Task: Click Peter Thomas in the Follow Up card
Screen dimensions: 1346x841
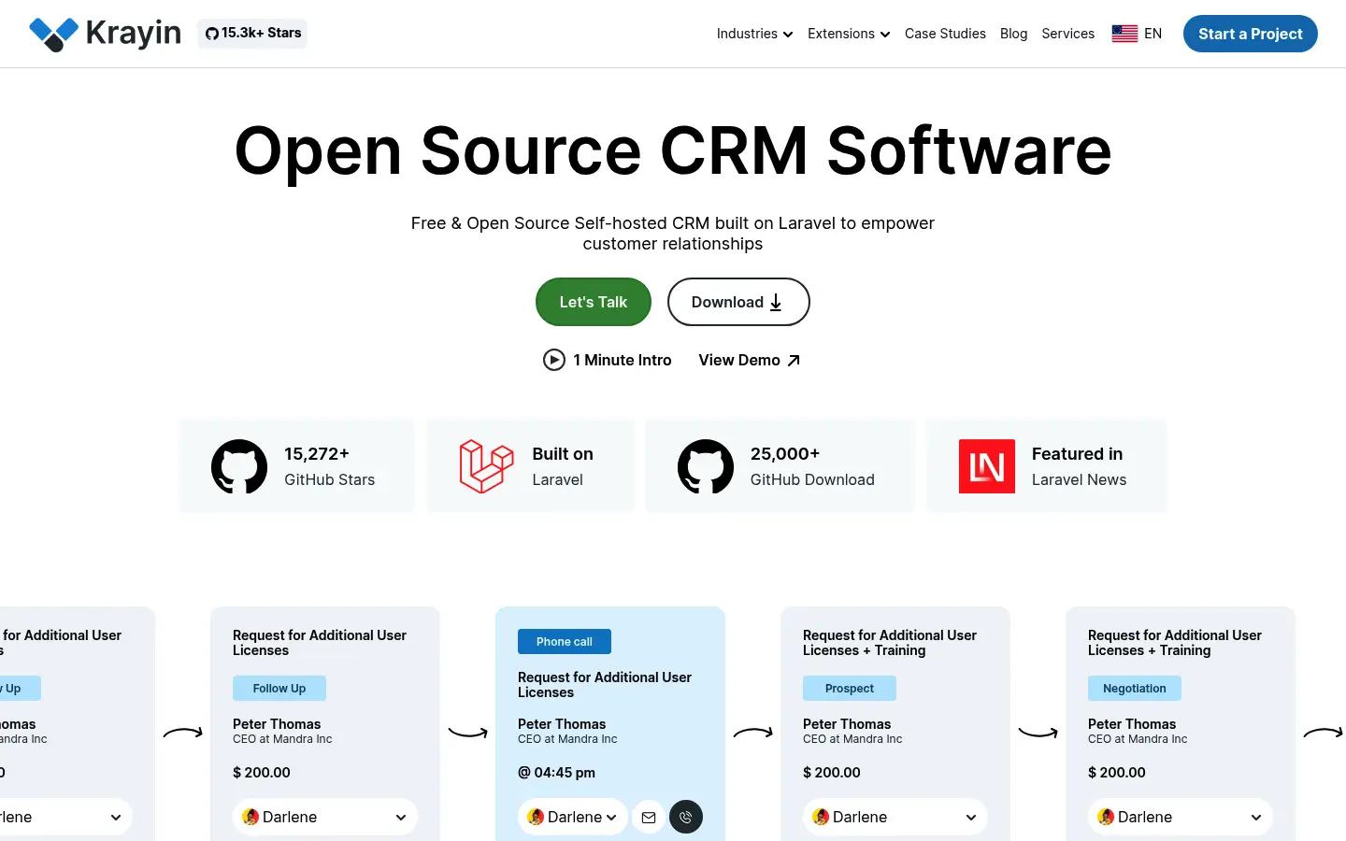Action: pos(277,724)
